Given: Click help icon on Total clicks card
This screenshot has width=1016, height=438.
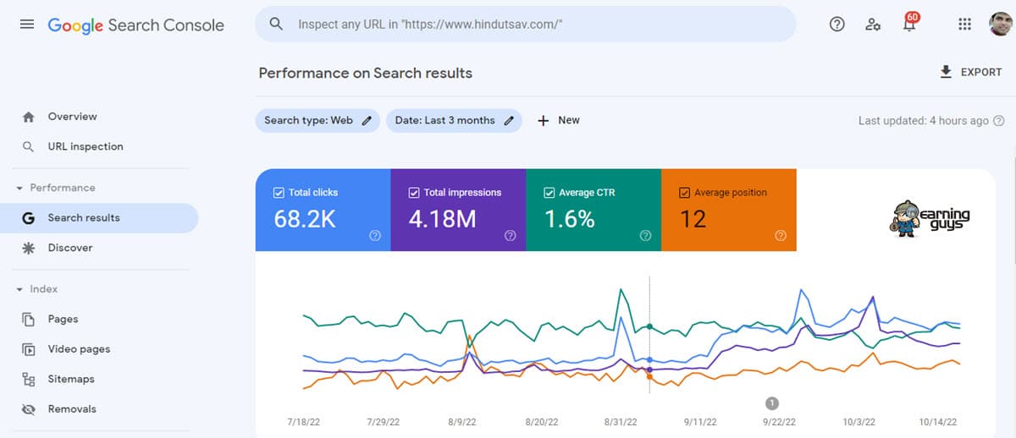Looking at the screenshot, I should (375, 237).
